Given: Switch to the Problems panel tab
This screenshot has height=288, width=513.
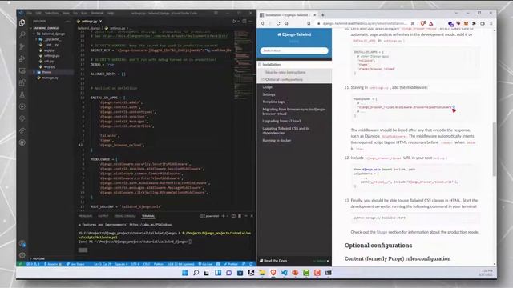Looking at the screenshot, I should [x=86, y=216].
